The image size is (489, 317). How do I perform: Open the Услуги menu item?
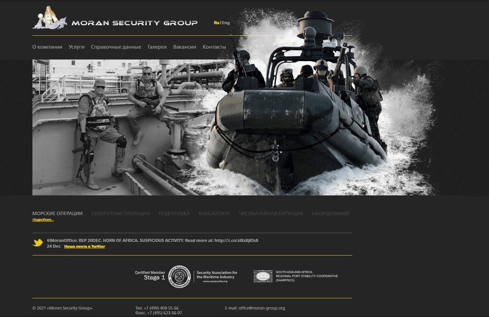76,47
